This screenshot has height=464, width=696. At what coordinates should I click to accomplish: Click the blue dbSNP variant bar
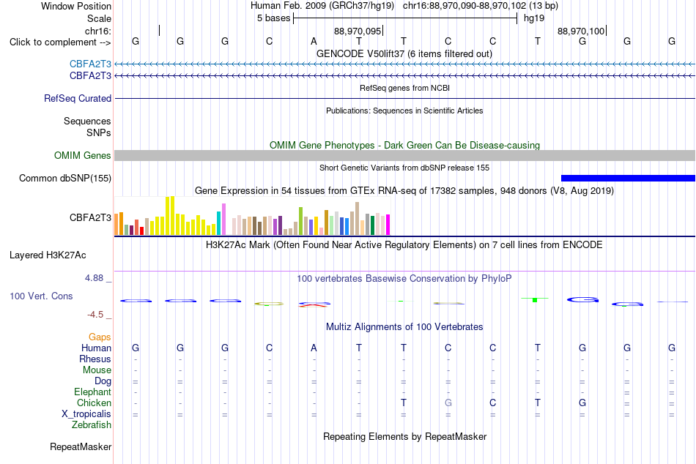[628, 179]
